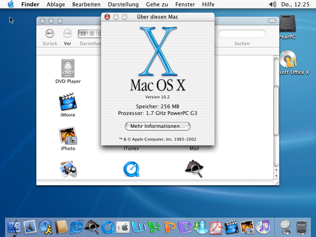Open the Trash in the Dock
The width and height of the screenshot is (316, 237).
(x=301, y=228)
